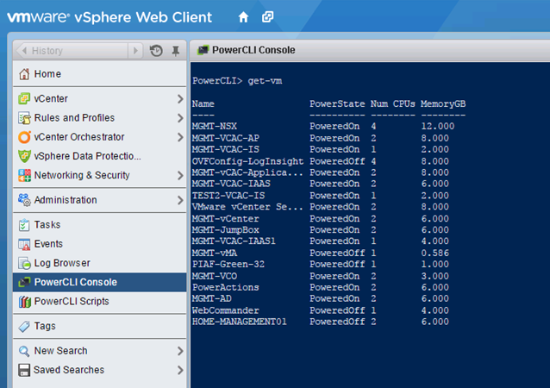550x388 pixels.
Task: Click the home icon in header
Action: coord(243,17)
